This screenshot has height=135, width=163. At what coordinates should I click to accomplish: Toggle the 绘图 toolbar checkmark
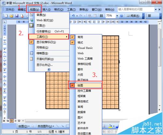pyautogui.click(x=72, y=85)
